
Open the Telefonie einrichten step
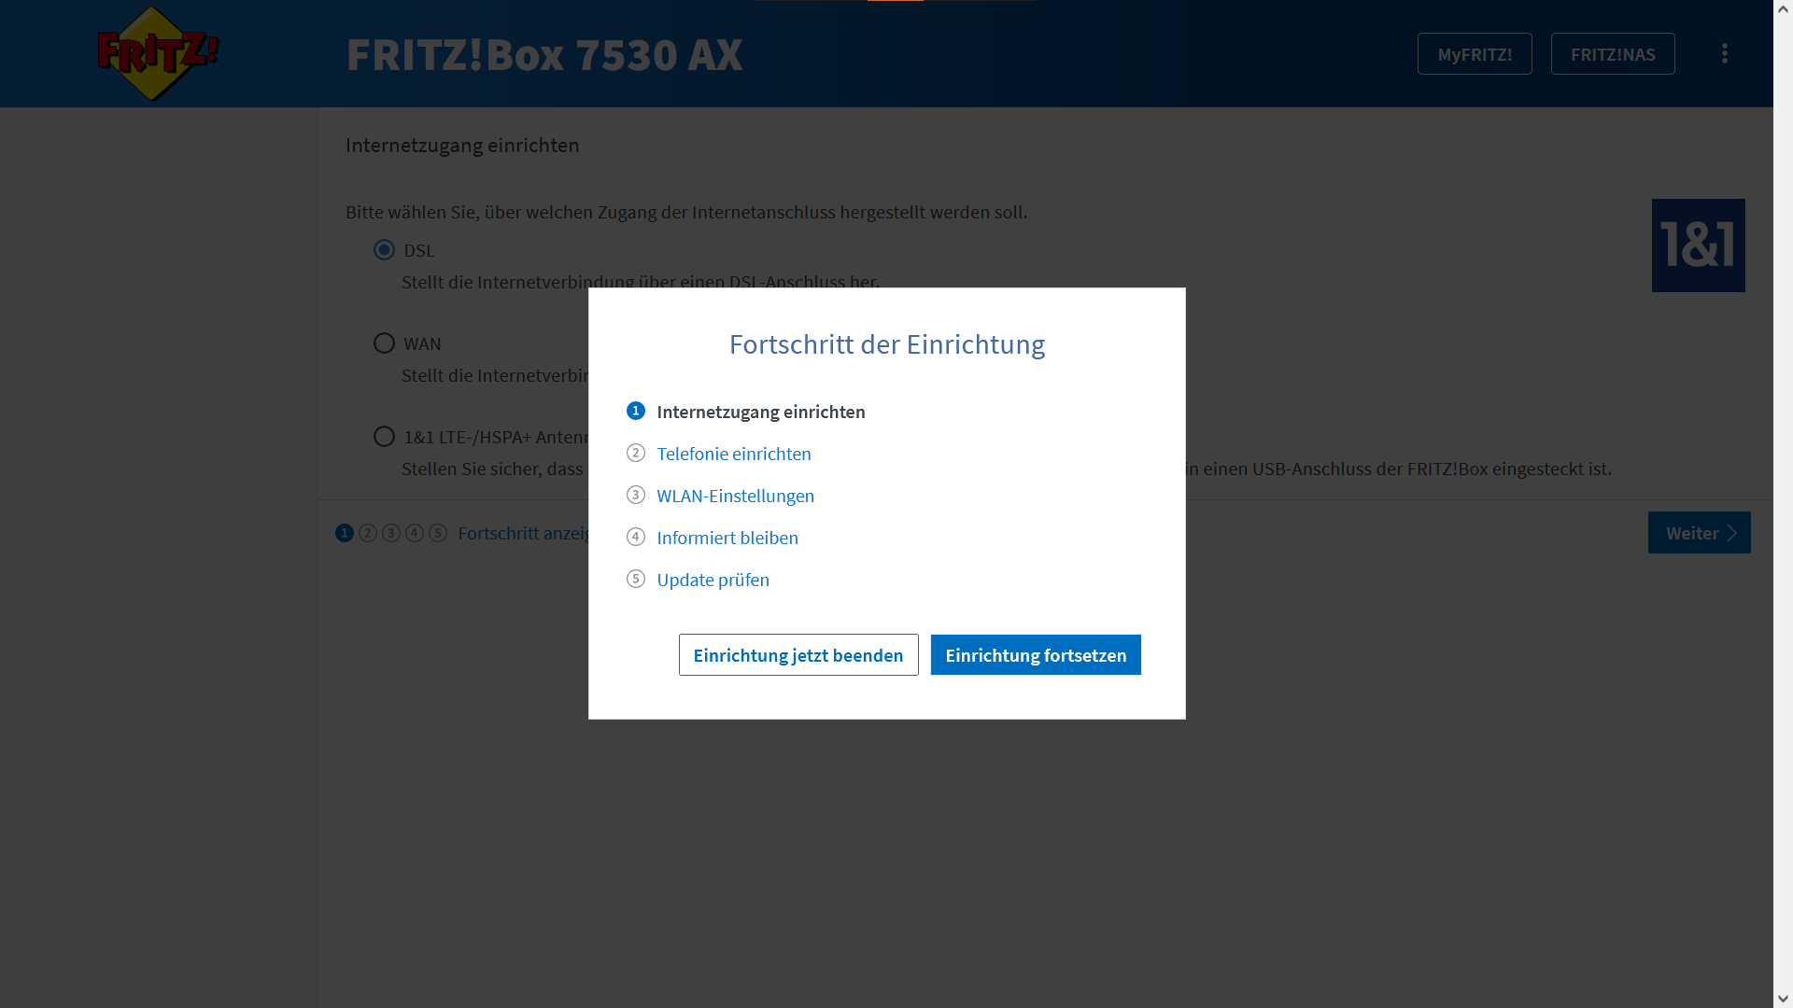pyautogui.click(x=734, y=454)
